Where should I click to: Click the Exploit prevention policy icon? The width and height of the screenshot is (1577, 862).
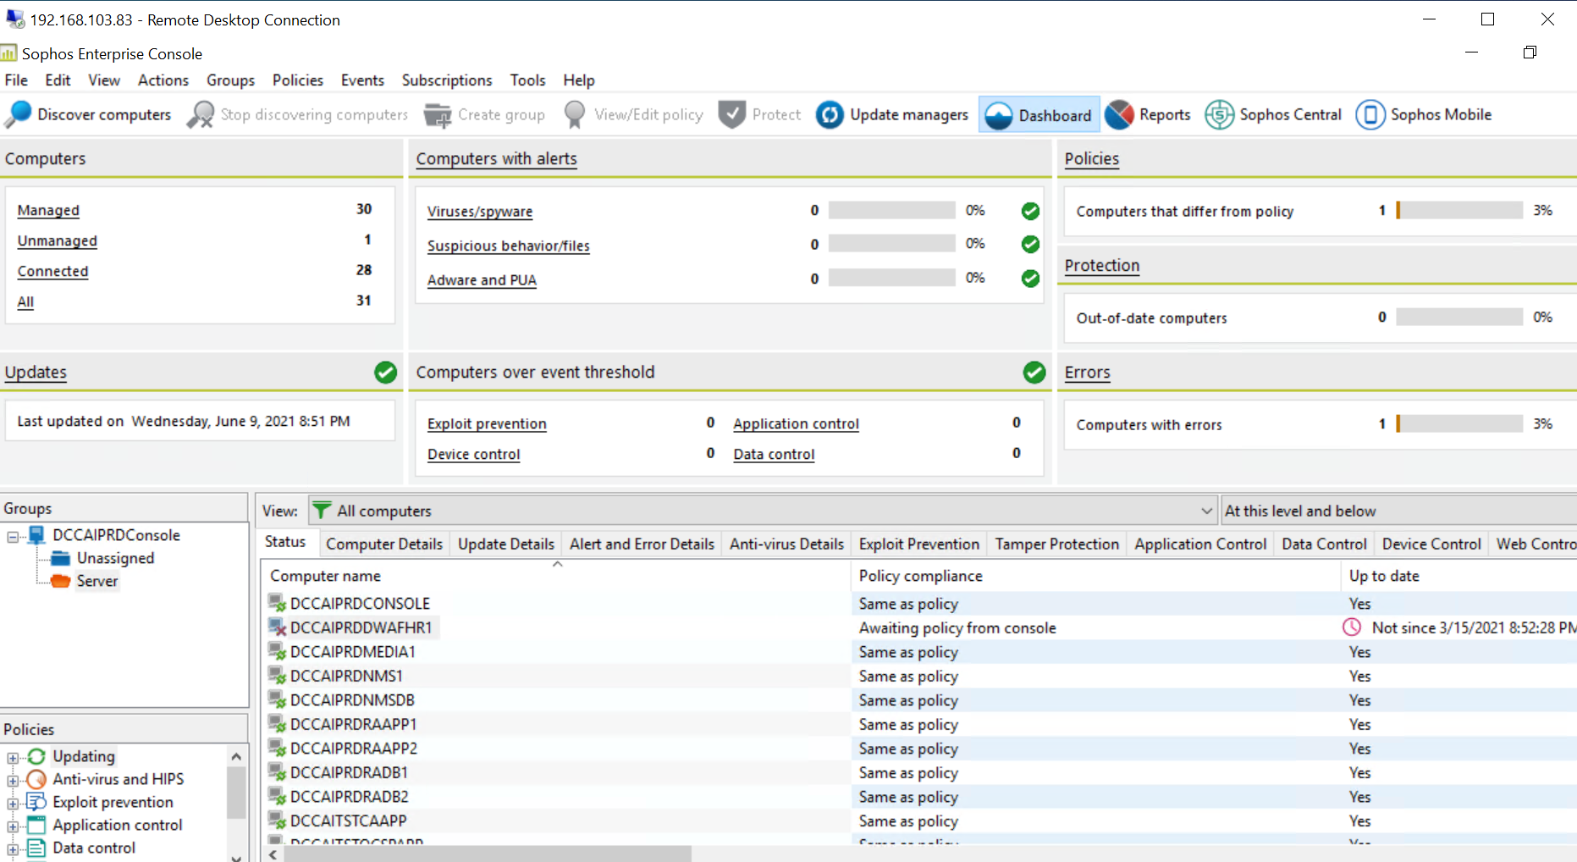36,802
